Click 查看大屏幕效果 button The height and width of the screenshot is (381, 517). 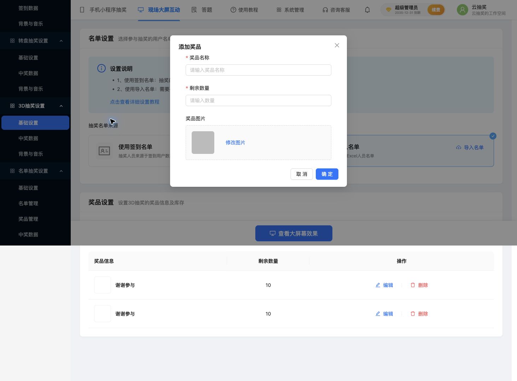coord(294,233)
